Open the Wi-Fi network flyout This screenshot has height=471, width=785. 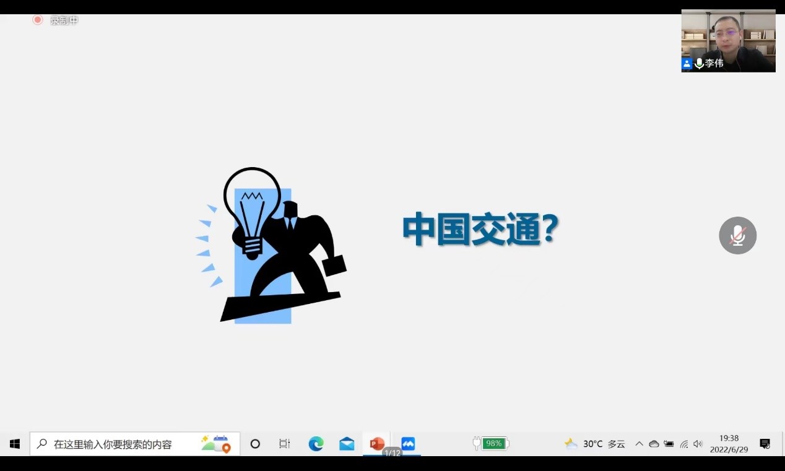click(x=684, y=444)
